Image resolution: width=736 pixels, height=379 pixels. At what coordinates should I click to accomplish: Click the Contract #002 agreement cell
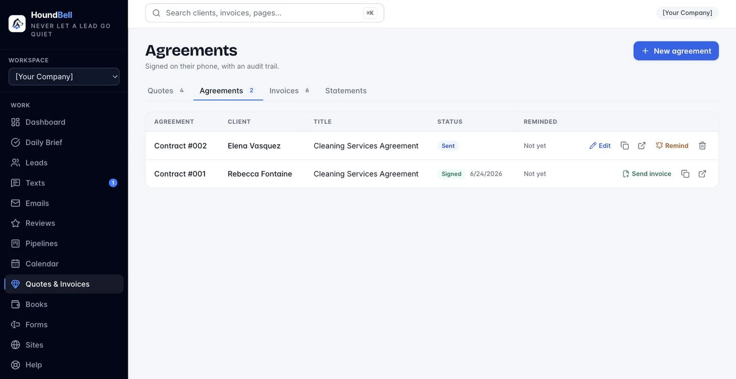coord(181,146)
